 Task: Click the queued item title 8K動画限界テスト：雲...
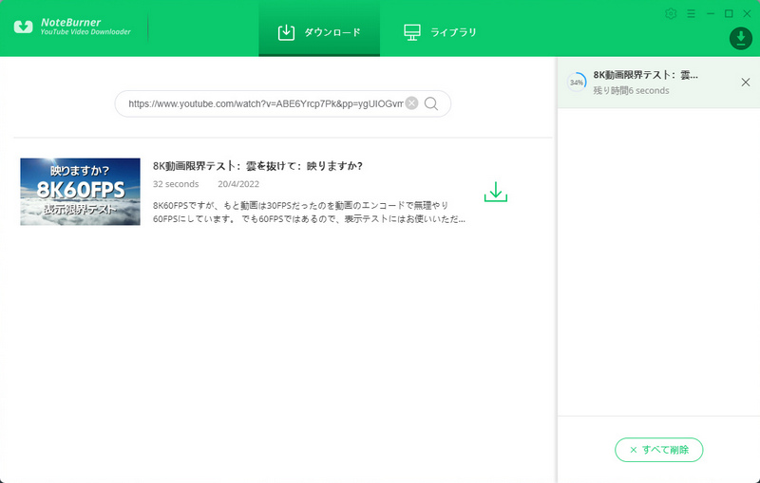coord(646,75)
